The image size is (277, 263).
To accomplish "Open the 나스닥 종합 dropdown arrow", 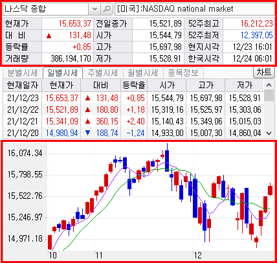I will 94,9.
